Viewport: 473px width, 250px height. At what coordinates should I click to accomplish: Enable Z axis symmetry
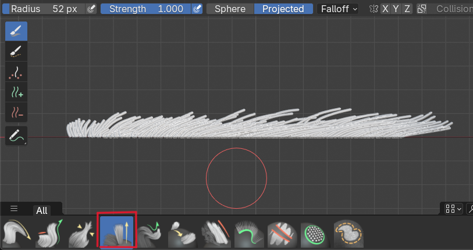tap(407, 9)
